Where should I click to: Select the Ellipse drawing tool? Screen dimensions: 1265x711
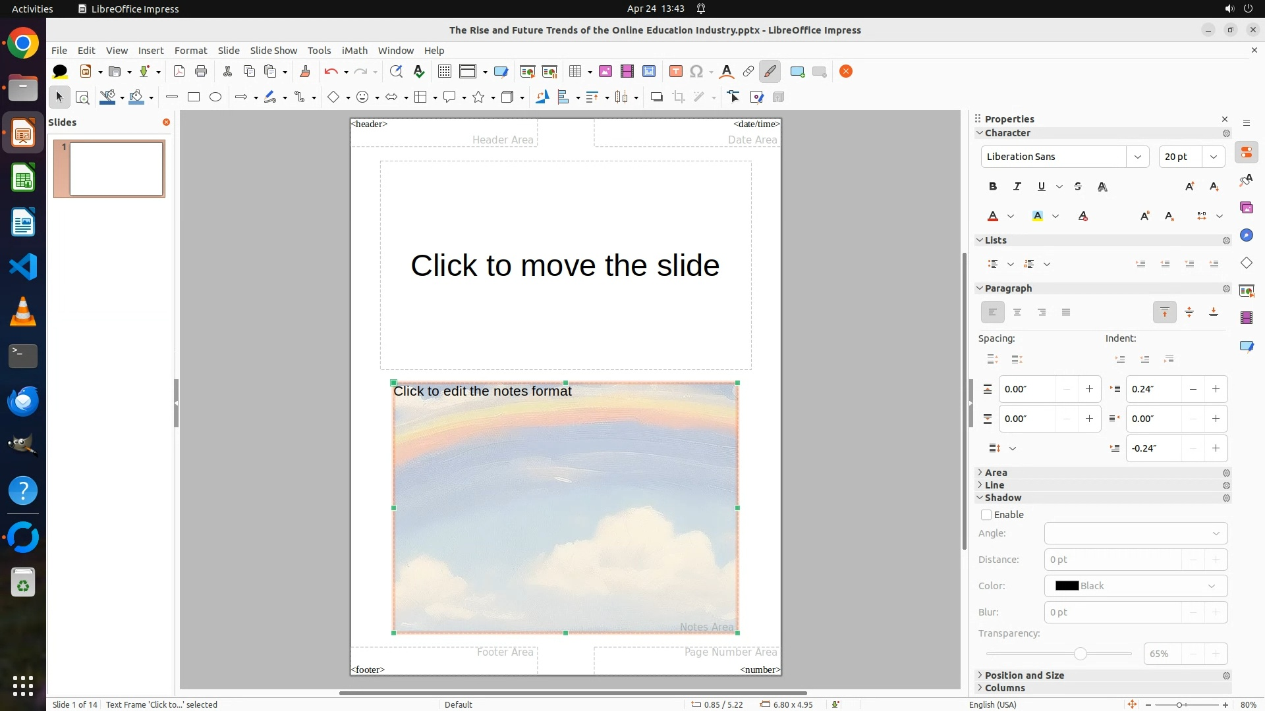(215, 97)
